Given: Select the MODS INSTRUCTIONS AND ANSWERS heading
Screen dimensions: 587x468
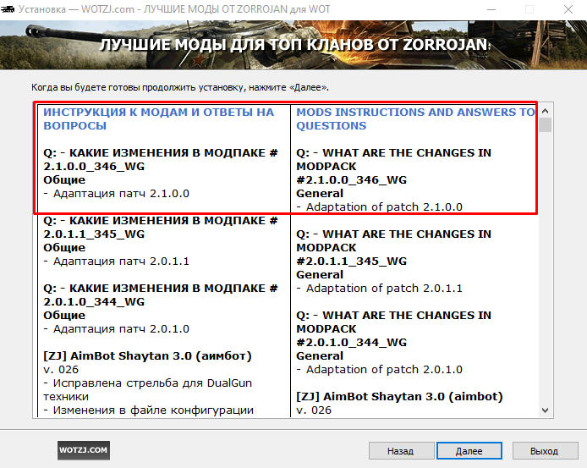Looking at the screenshot, I should pos(415,118).
